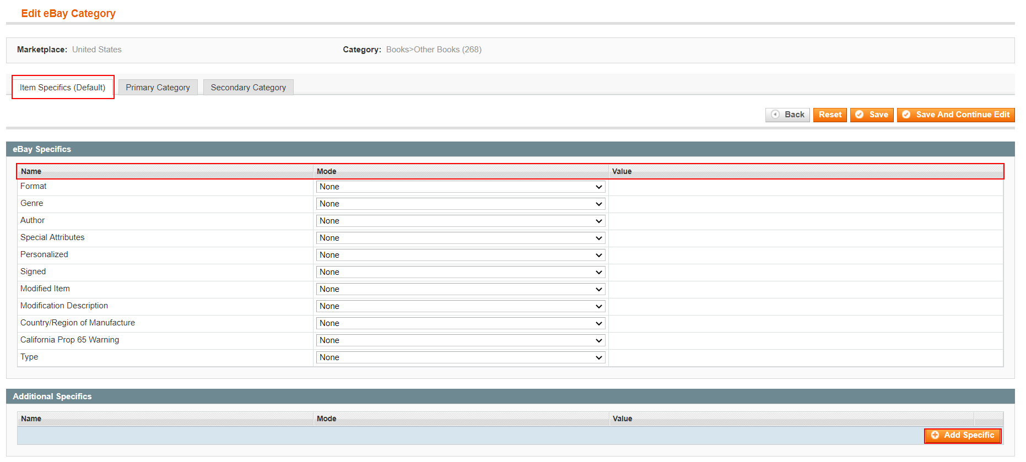Open the Type mode dropdown
This screenshot has height=462, width=1026.
461,357
